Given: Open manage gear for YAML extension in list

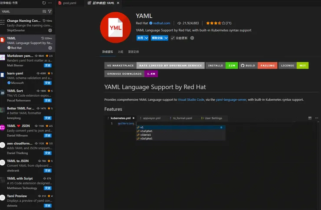Looking at the screenshot, I should tap(50, 48).
